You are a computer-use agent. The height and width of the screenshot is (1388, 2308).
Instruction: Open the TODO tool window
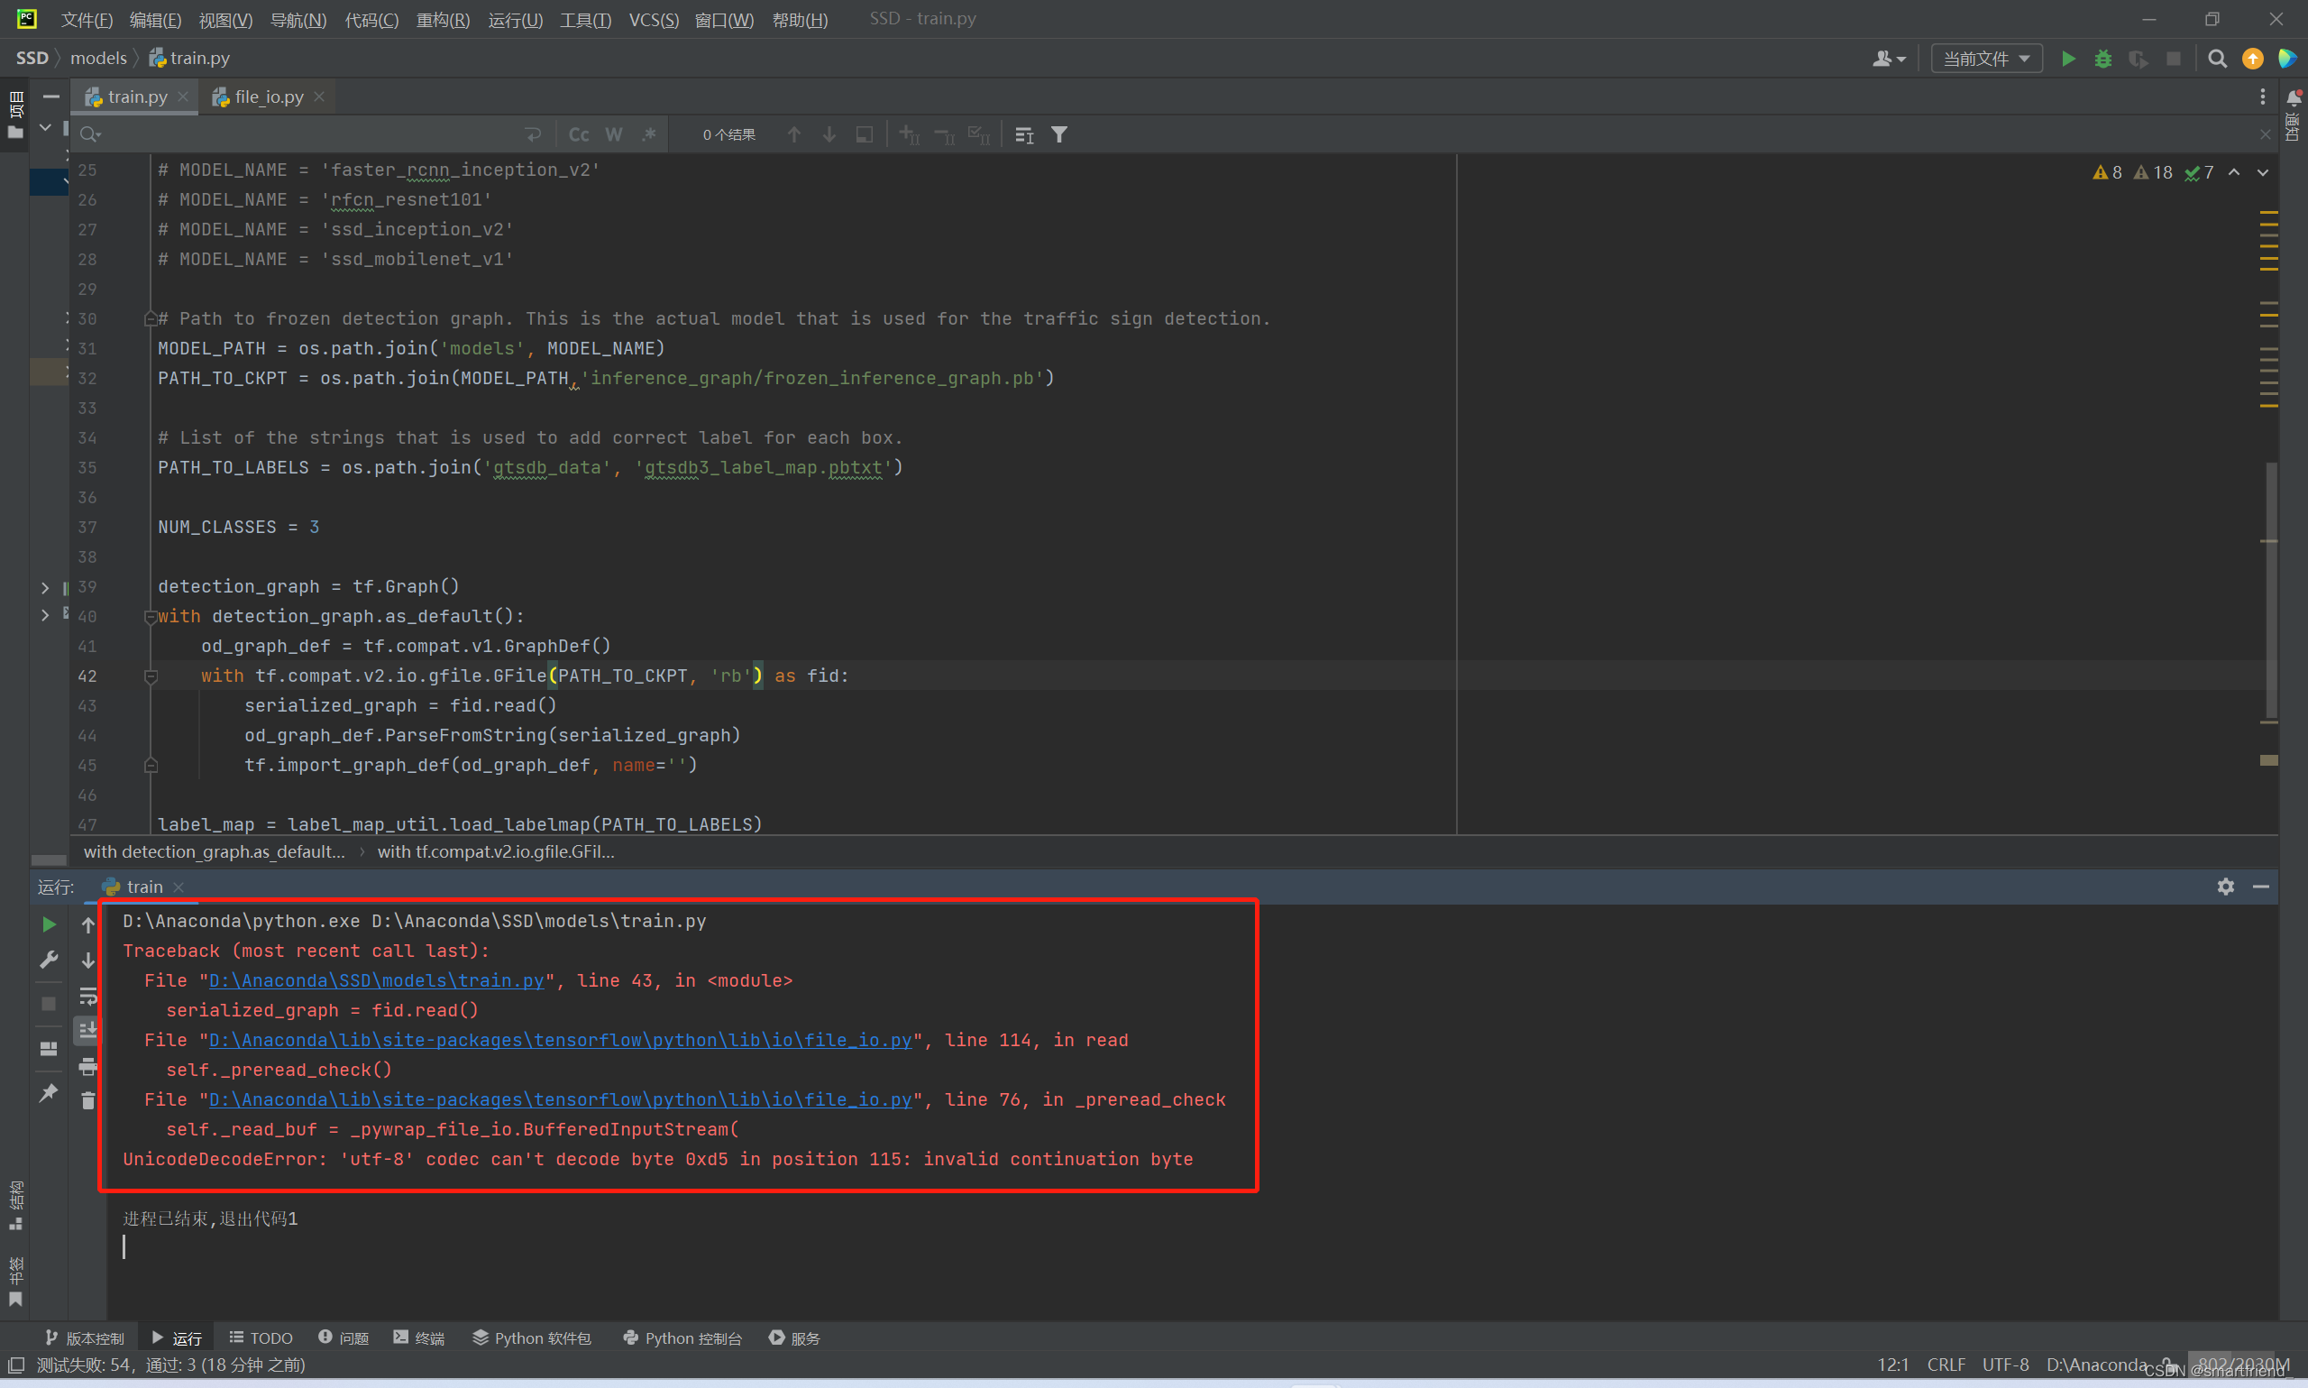[x=261, y=1338]
